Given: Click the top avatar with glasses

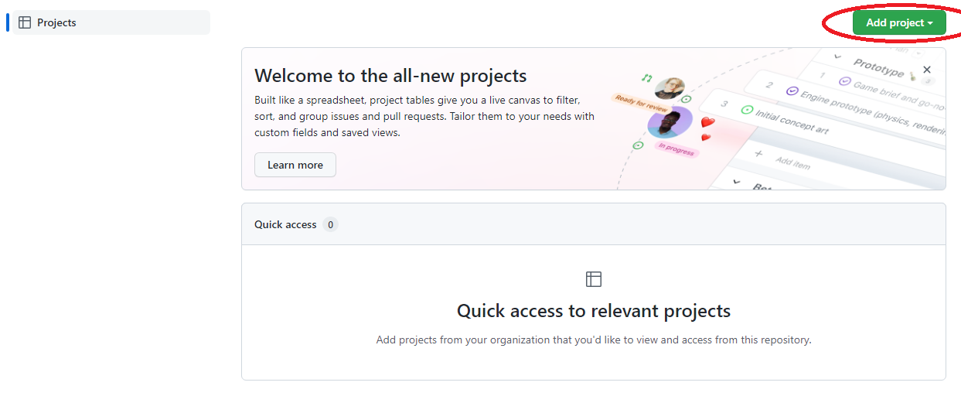Looking at the screenshot, I should 670,87.
